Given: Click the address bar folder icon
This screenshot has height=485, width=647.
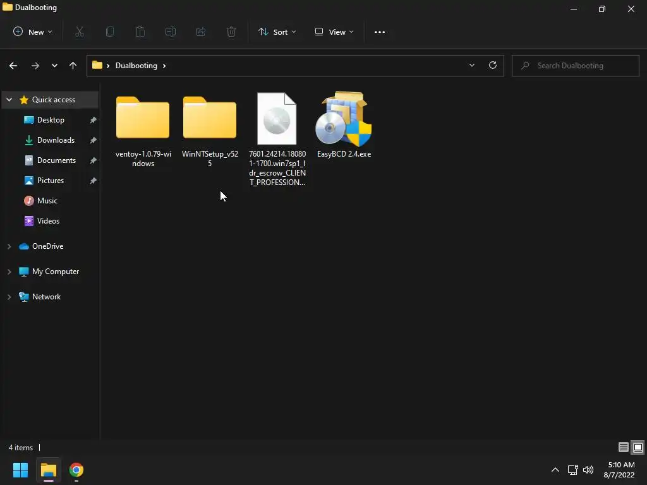Looking at the screenshot, I should coord(97,65).
